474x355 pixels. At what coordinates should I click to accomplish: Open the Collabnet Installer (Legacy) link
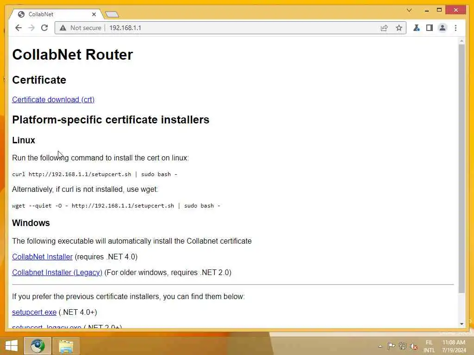[57, 272]
